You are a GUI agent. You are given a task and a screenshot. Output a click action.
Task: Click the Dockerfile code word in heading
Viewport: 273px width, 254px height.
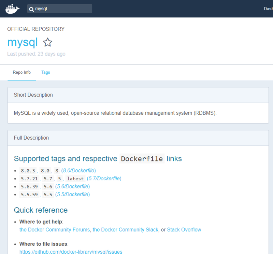tap(142, 159)
